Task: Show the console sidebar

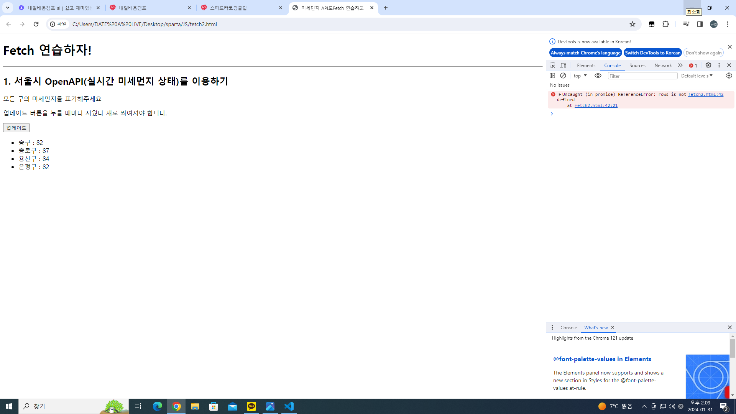Action: tap(552, 76)
